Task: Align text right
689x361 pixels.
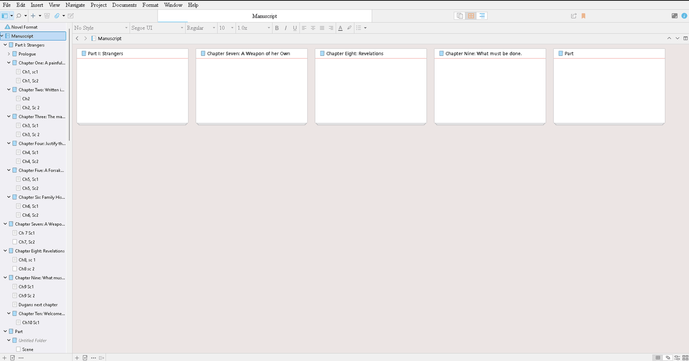Action: pyautogui.click(x=331, y=28)
